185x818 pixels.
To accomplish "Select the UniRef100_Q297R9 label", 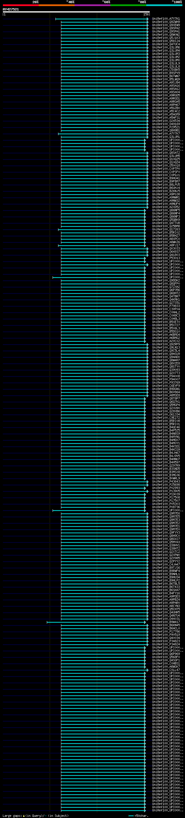I will pyautogui.click(x=166, y=465).
